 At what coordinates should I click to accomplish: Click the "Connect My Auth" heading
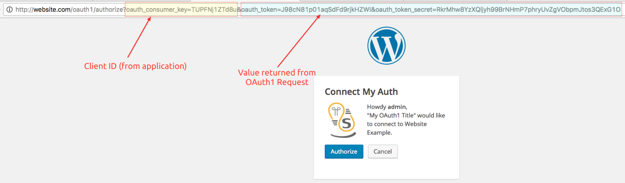click(x=361, y=92)
